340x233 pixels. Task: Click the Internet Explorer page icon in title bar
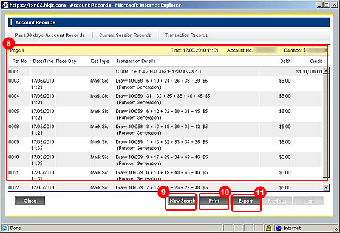click(5, 5)
